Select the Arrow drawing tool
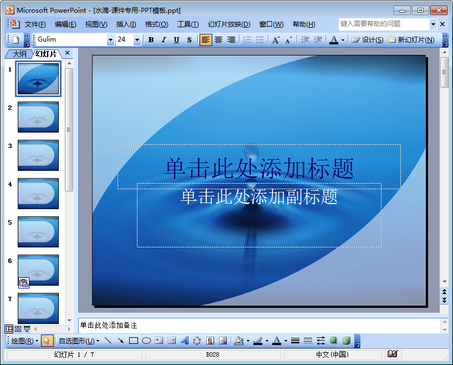This screenshot has width=453, height=365. (x=120, y=341)
